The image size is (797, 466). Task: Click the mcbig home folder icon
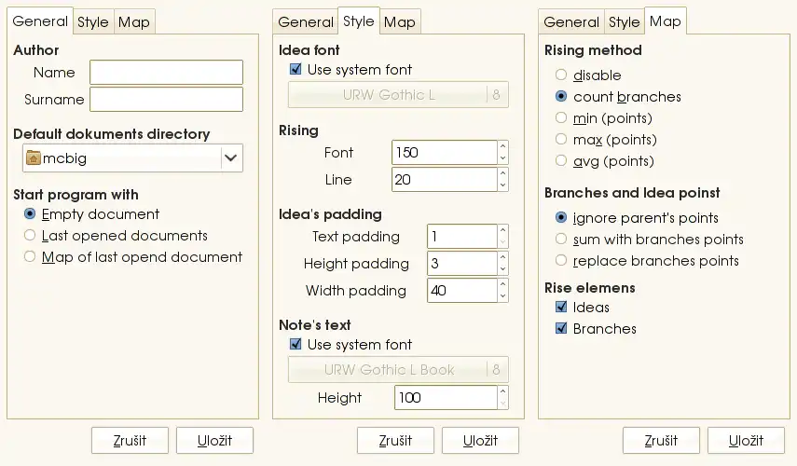(x=34, y=158)
